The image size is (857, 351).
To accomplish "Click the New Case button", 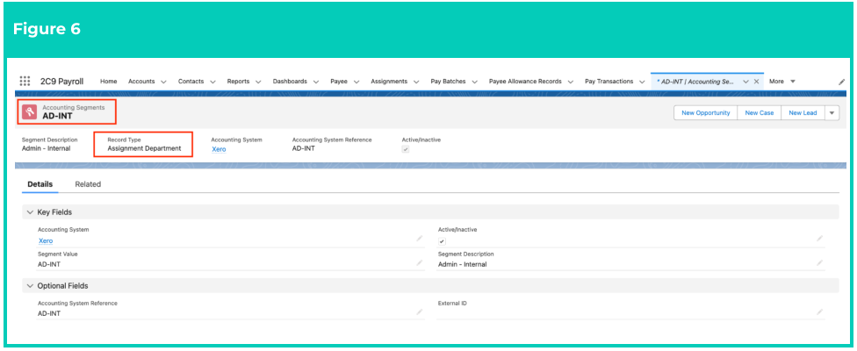I will pyautogui.click(x=760, y=113).
